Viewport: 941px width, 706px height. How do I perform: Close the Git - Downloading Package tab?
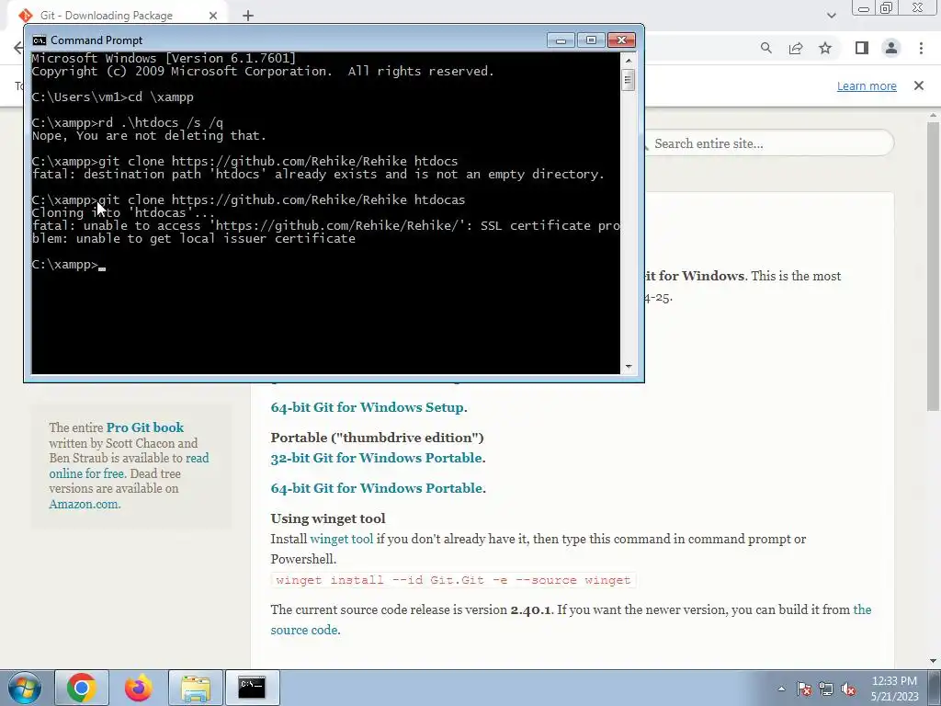point(213,16)
